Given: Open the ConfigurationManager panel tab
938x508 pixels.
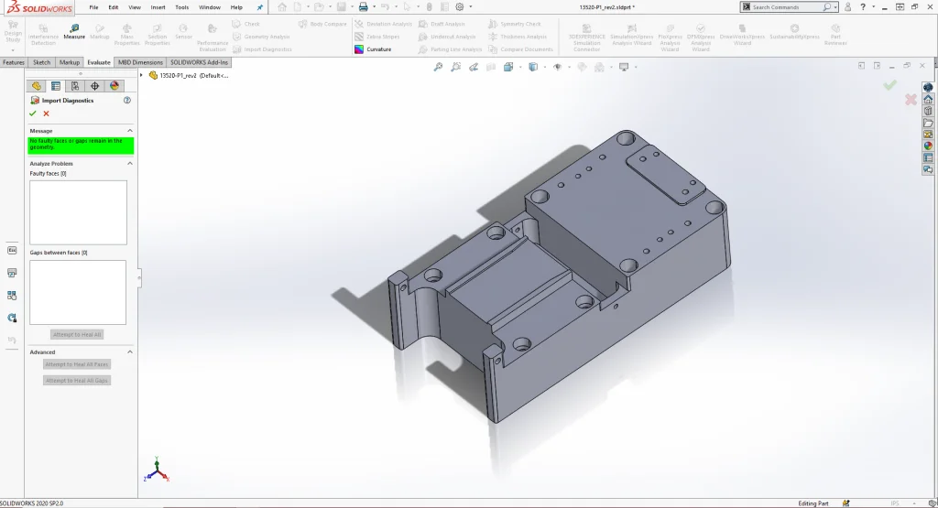Looking at the screenshot, I should pos(75,85).
